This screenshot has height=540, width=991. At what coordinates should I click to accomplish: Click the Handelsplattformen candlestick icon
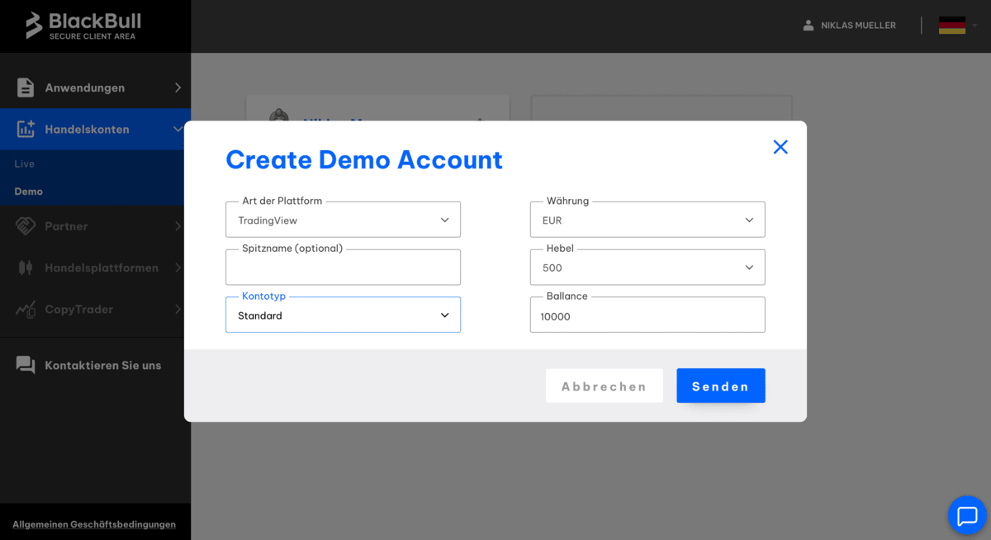26,268
